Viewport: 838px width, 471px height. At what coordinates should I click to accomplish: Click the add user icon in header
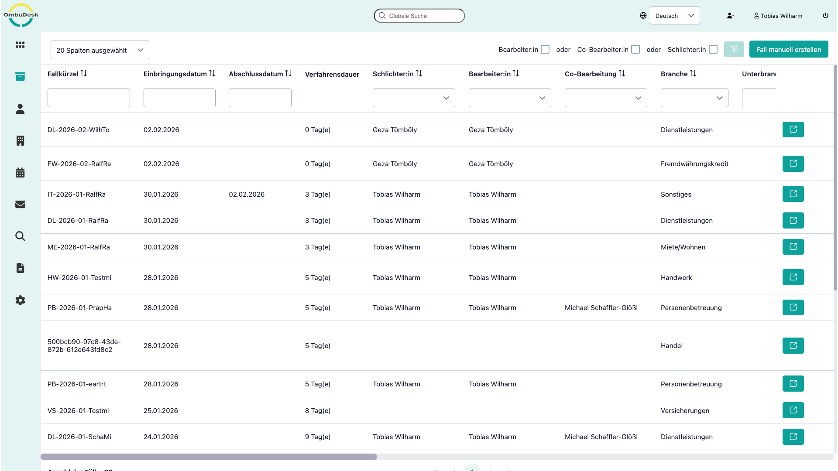pos(730,16)
